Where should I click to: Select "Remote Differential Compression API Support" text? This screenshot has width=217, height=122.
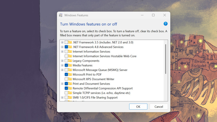[x=103, y=88]
